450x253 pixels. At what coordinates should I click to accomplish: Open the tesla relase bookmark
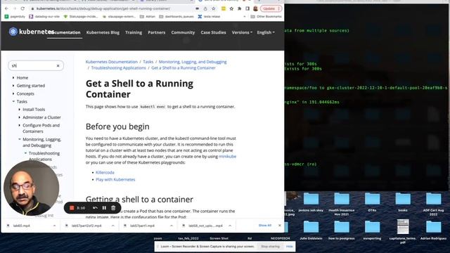pos(209,17)
